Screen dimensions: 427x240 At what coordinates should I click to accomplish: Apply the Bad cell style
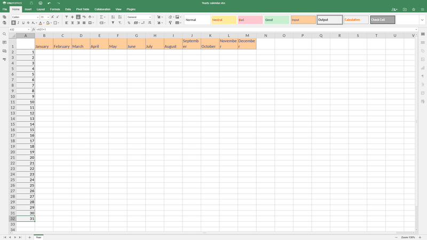pyautogui.click(x=250, y=20)
